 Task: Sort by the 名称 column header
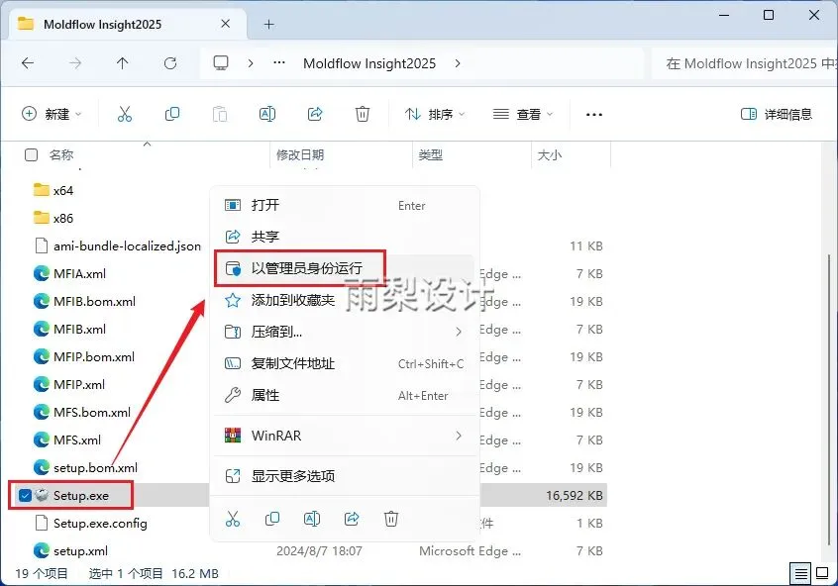[61, 154]
